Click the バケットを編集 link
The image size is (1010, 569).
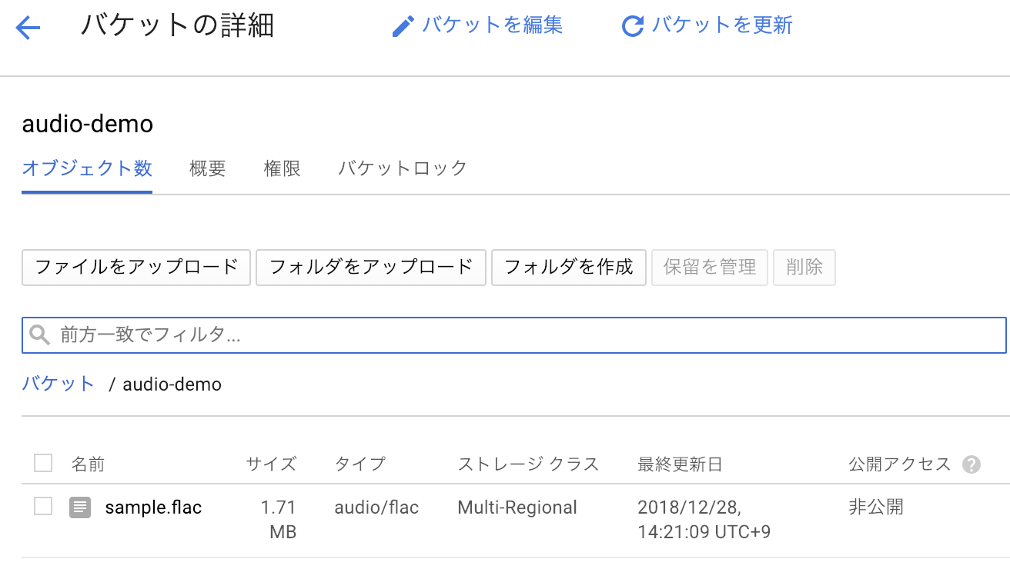[493, 25]
